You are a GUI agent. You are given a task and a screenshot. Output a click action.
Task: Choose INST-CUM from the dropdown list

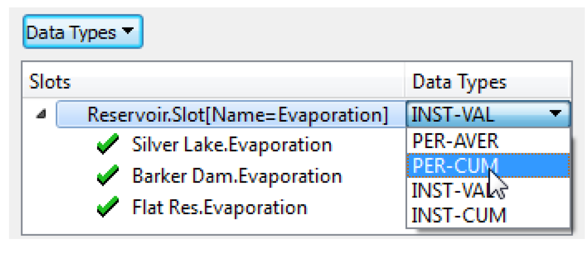(459, 215)
